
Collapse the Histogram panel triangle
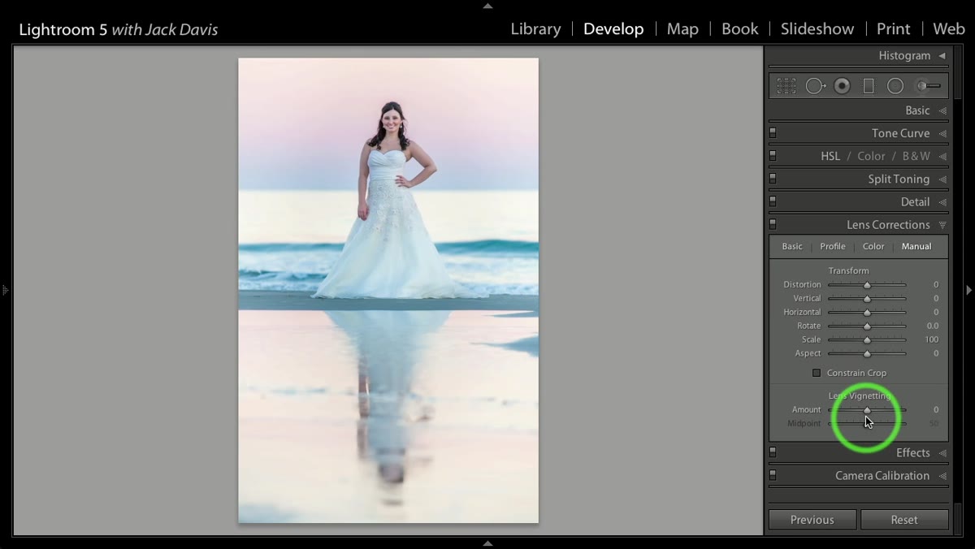(942, 56)
